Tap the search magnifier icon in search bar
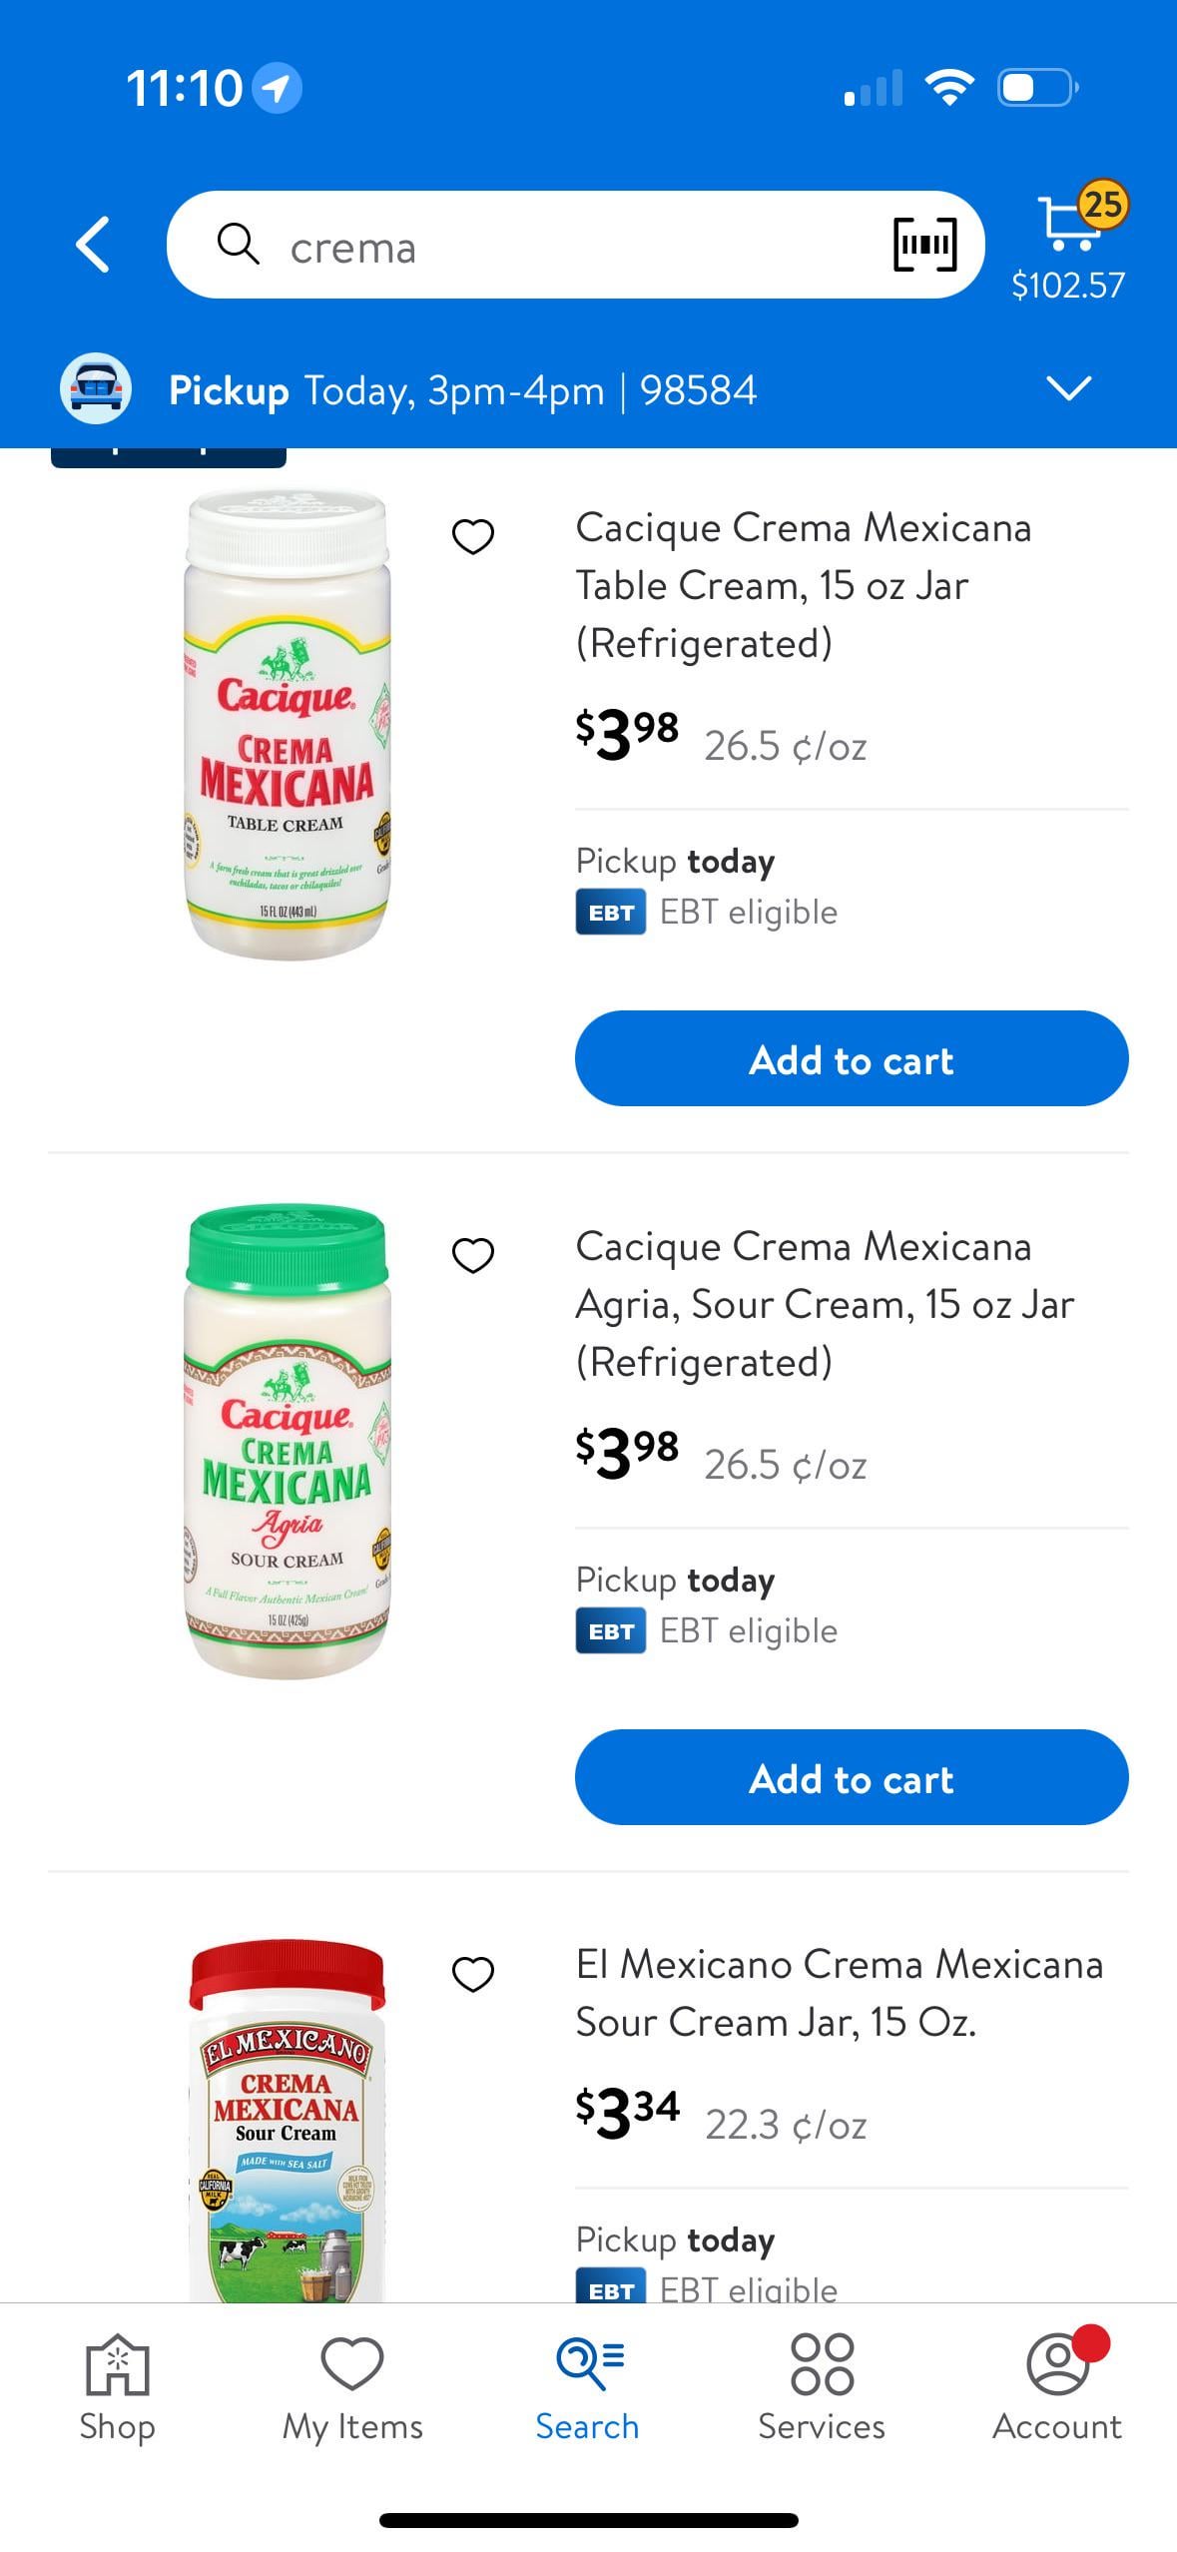1177x2552 pixels. 239,245
